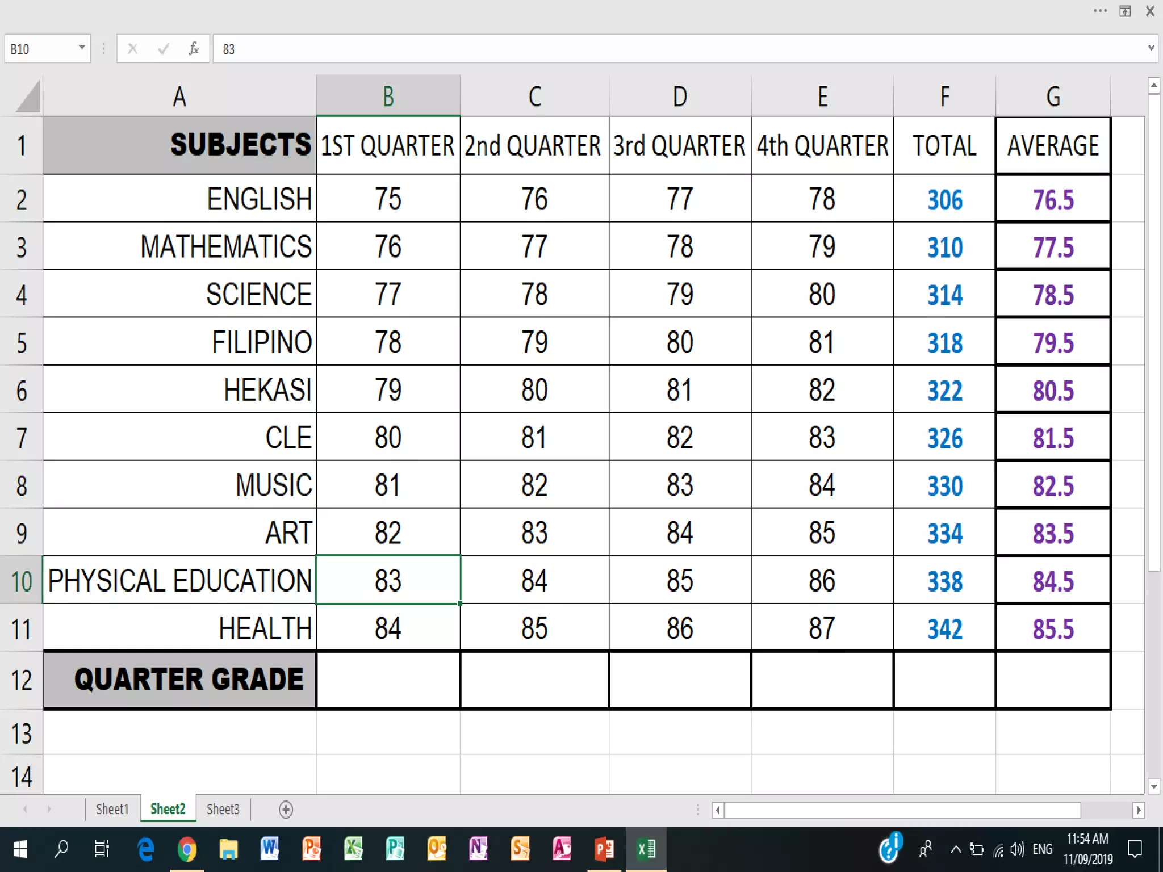Expand the Name Box dropdown
Screen dimensions: 1163x872
pyautogui.click(x=82, y=48)
